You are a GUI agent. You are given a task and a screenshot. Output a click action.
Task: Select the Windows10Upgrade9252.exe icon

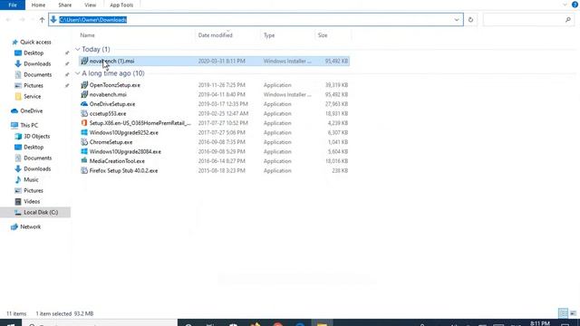tap(84, 133)
